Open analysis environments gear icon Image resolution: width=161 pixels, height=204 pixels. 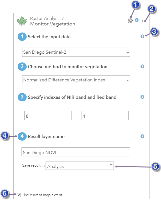click(130, 21)
